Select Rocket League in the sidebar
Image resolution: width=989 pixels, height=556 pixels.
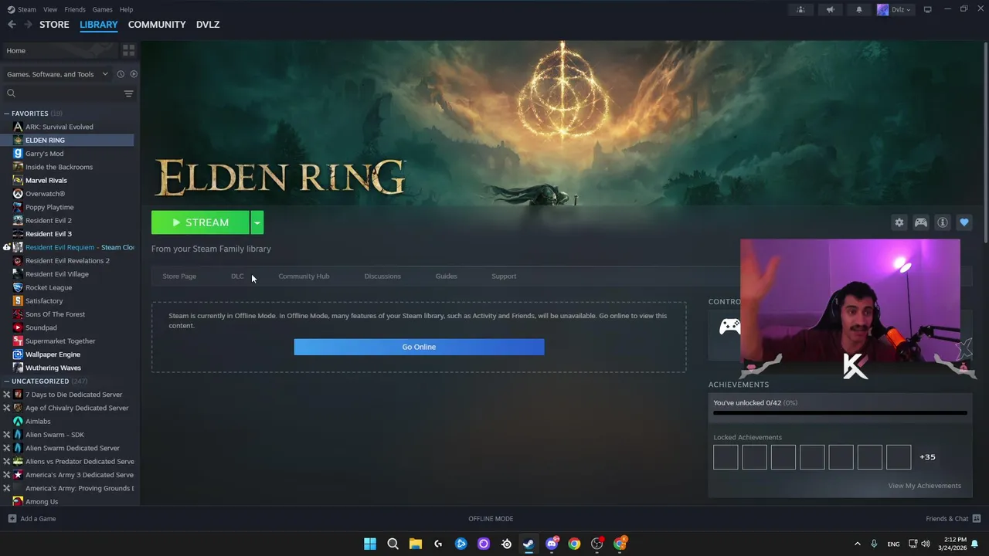pos(48,287)
